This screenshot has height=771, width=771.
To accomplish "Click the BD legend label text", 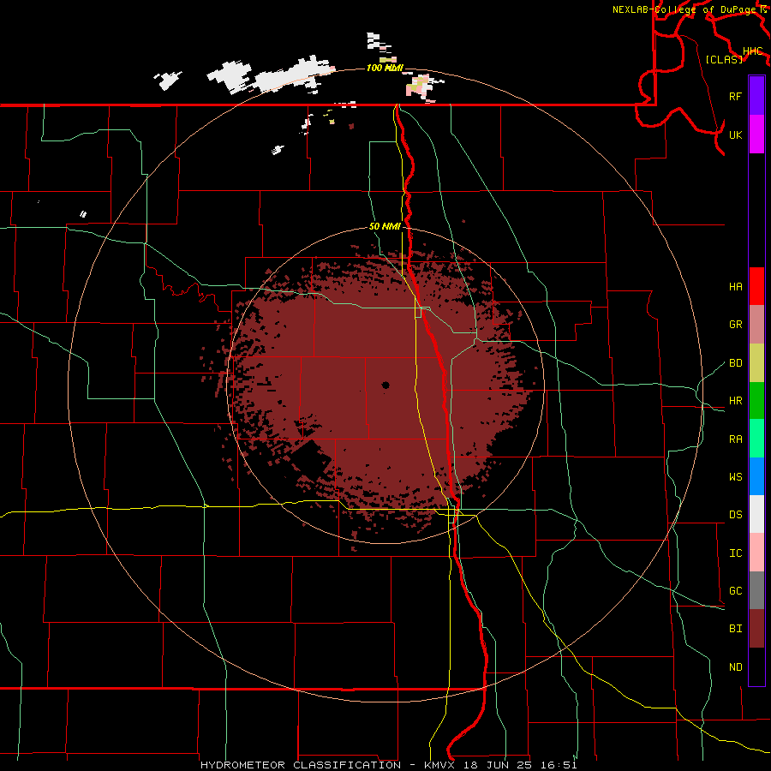I will point(735,363).
